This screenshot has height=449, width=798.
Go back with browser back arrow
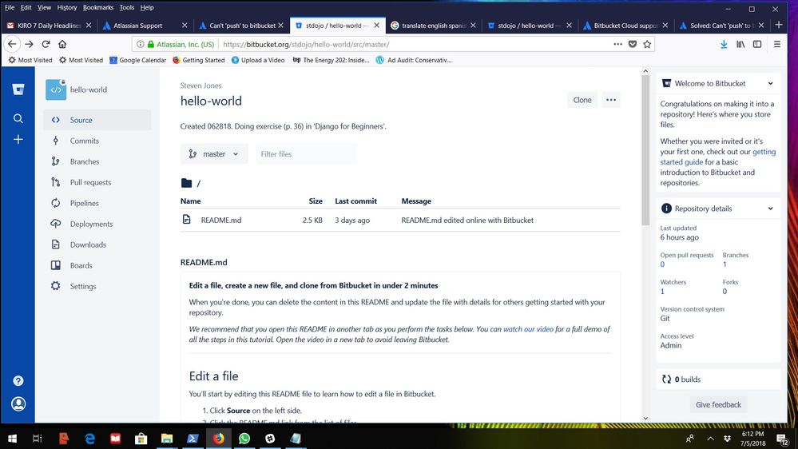point(12,44)
